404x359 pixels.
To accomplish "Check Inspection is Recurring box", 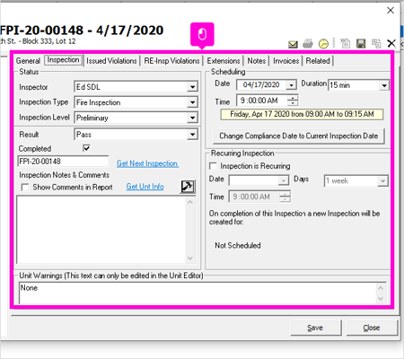I will pos(213,166).
